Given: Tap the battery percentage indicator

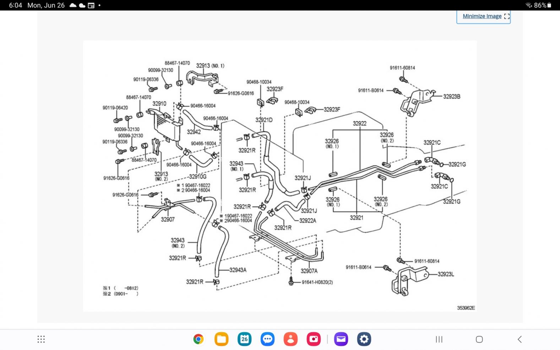Looking at the screenshot, I should [542, 5].
